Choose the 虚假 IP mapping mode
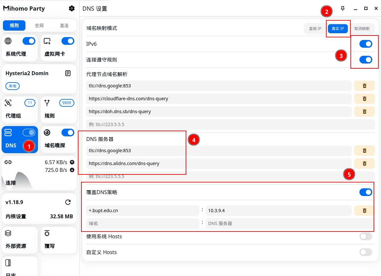The image size is (381, 276). pyautogui.click(x=315, y=29)
